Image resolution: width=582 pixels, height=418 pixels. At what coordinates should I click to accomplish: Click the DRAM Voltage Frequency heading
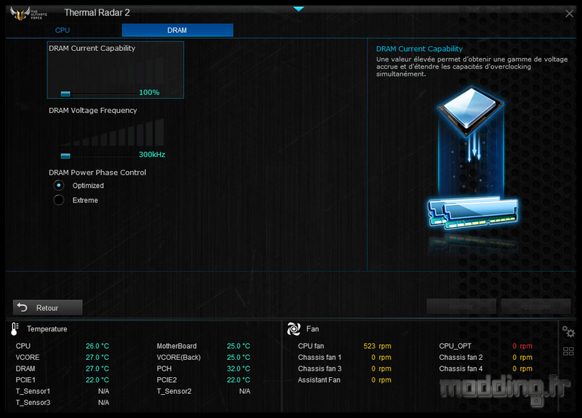point(93,111)
